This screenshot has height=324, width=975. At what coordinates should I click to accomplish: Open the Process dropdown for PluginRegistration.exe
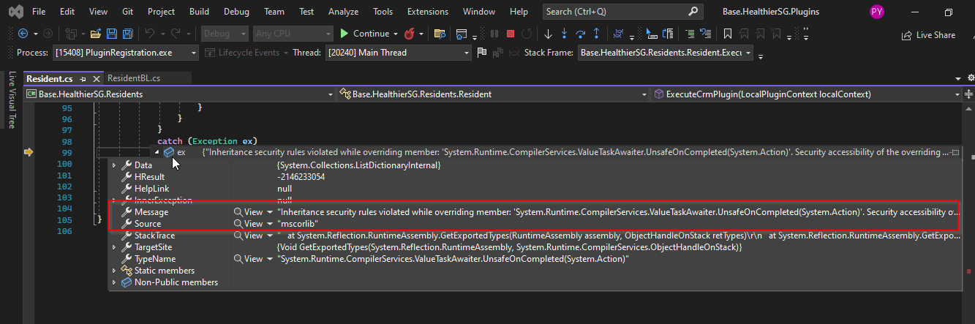193,53
